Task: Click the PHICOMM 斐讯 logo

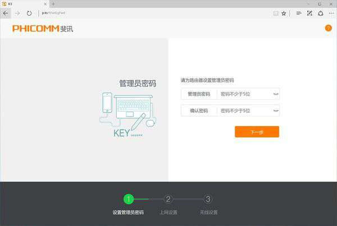Action: tap(43, 29)
